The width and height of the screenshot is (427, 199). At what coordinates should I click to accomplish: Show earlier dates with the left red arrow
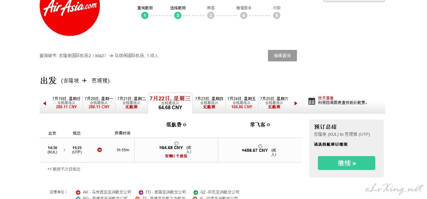[x=45, y=103]
